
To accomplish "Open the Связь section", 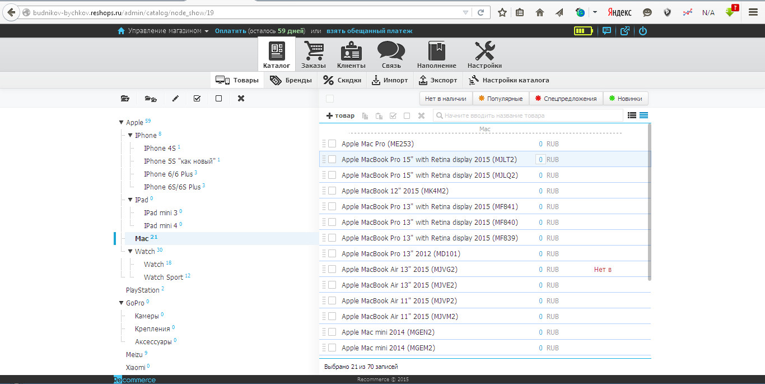I will [x=391, y=55].
